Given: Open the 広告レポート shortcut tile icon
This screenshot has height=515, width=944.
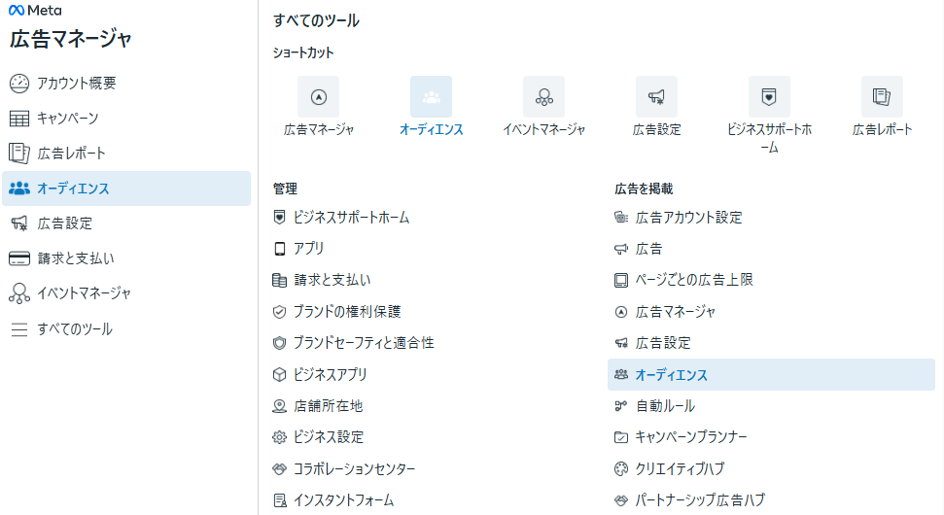Looking at the screenshot, I should click(x=882, y=97).
